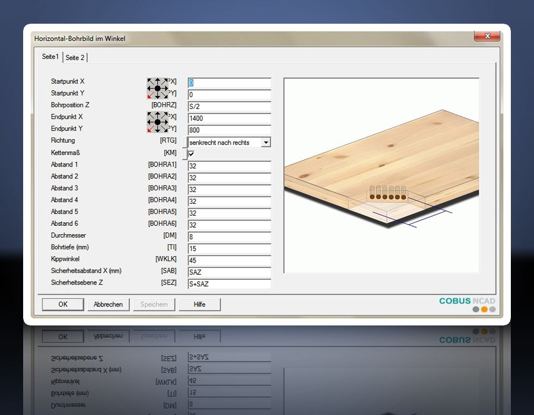Click the "[BOHRZ]" variable label

click(x=164, y=105)
